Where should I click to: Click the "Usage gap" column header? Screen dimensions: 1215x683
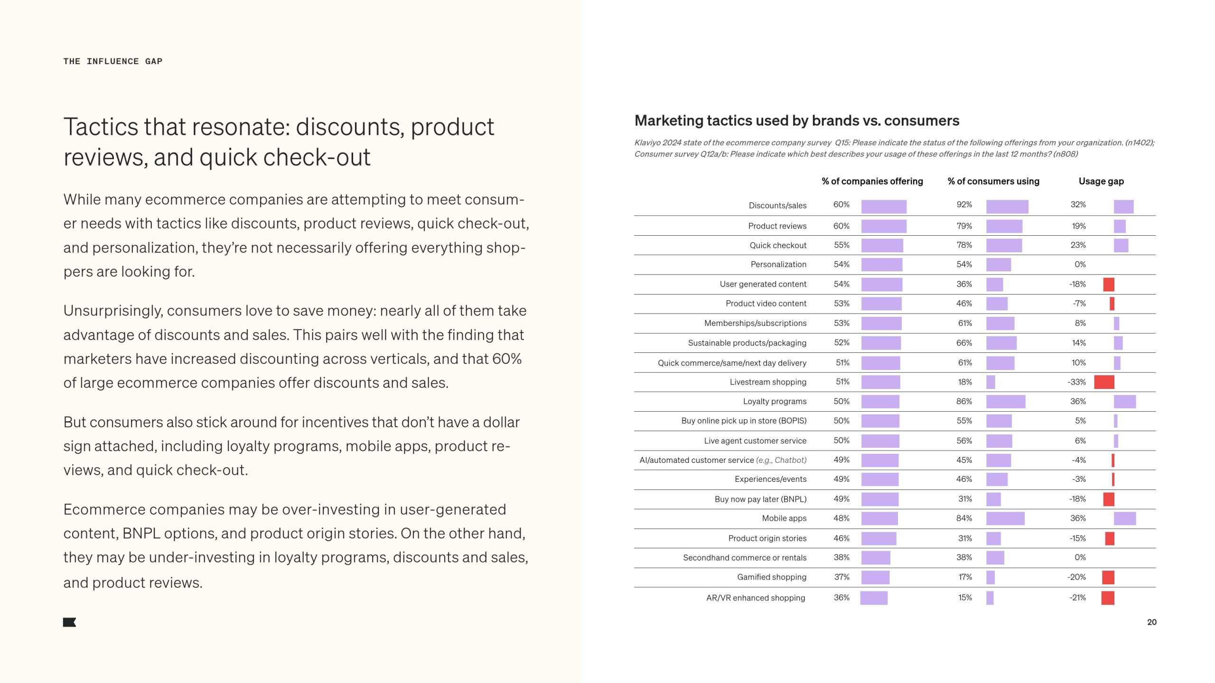click(x=1101, y=181)
